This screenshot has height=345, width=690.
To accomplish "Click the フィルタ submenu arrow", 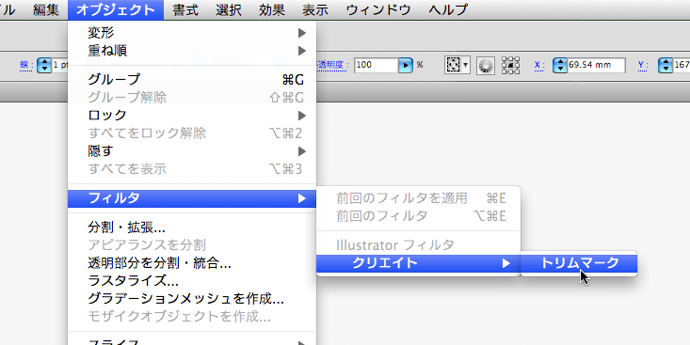I will (301, 198).
